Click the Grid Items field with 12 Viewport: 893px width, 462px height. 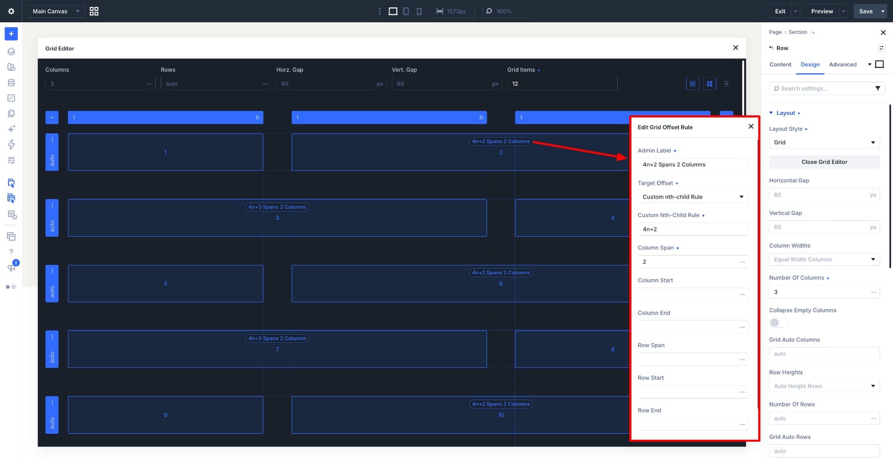click(562, 84)
